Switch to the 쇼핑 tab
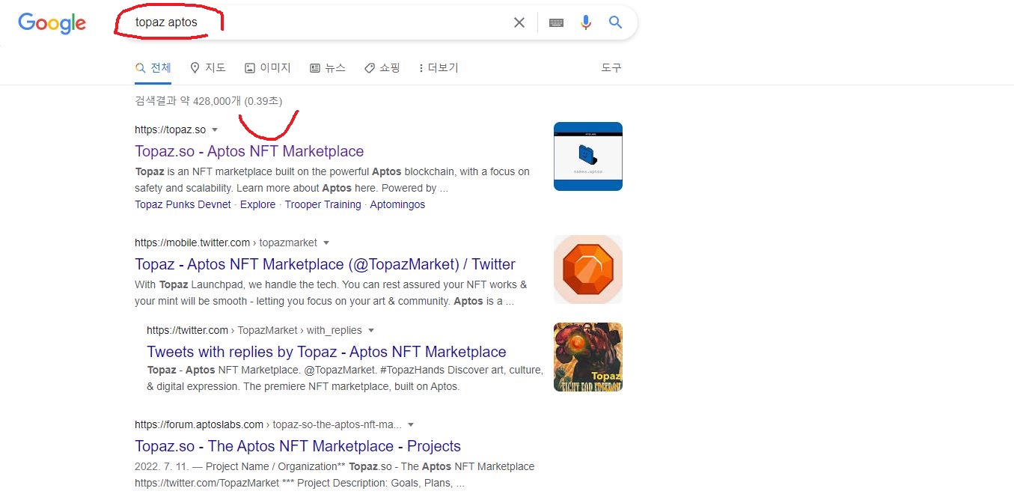 click(x=382, y=68)
